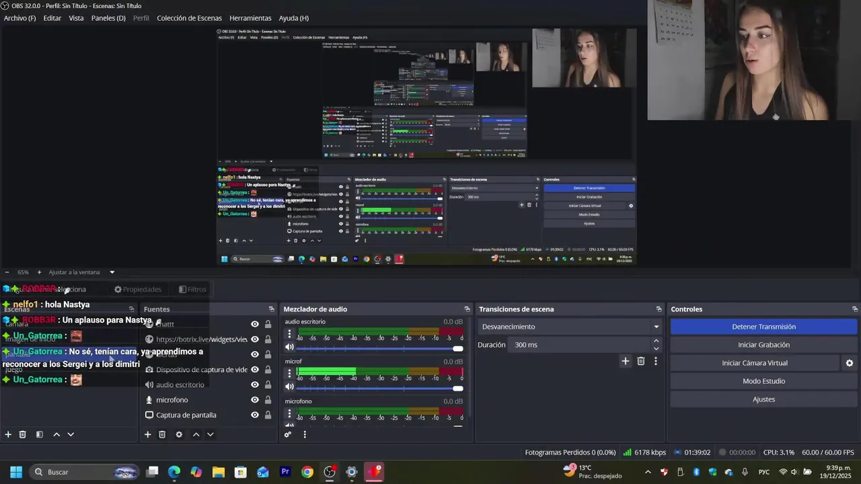Toggle lock on Captura de pantalla source
This screenshot has width=861, height=484.
point(268,415)
